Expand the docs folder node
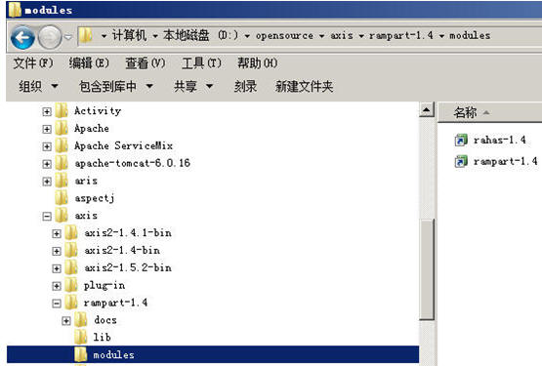This screenshot has height=366, width=542. [x=66, y=321]
